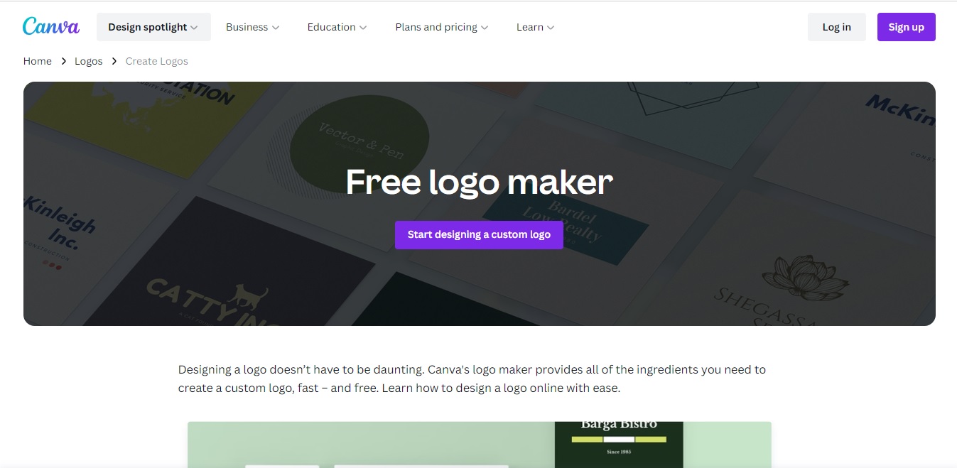Click the Sign up button
This screenshot has width=957, height=468.
[906, 27]
